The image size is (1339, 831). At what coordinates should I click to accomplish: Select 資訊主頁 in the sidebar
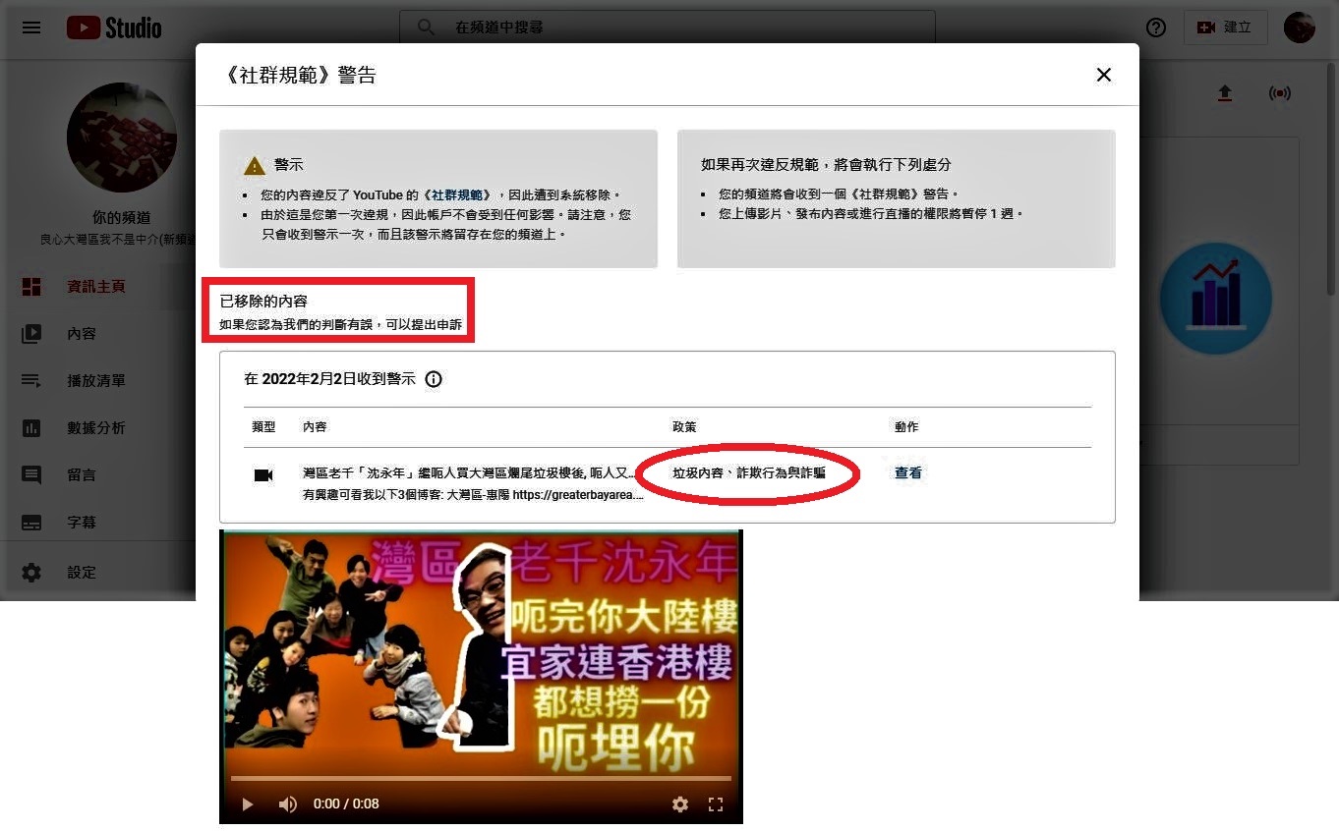98,287
